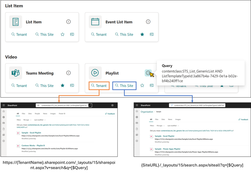251x173 pixels.
Task: Select Sites tab in right SharePoint window
Action: [x=163, y=119]
